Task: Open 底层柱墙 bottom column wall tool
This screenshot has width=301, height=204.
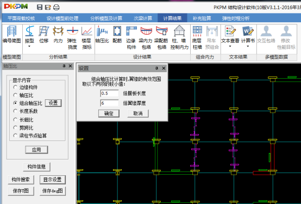Action: 197,37
